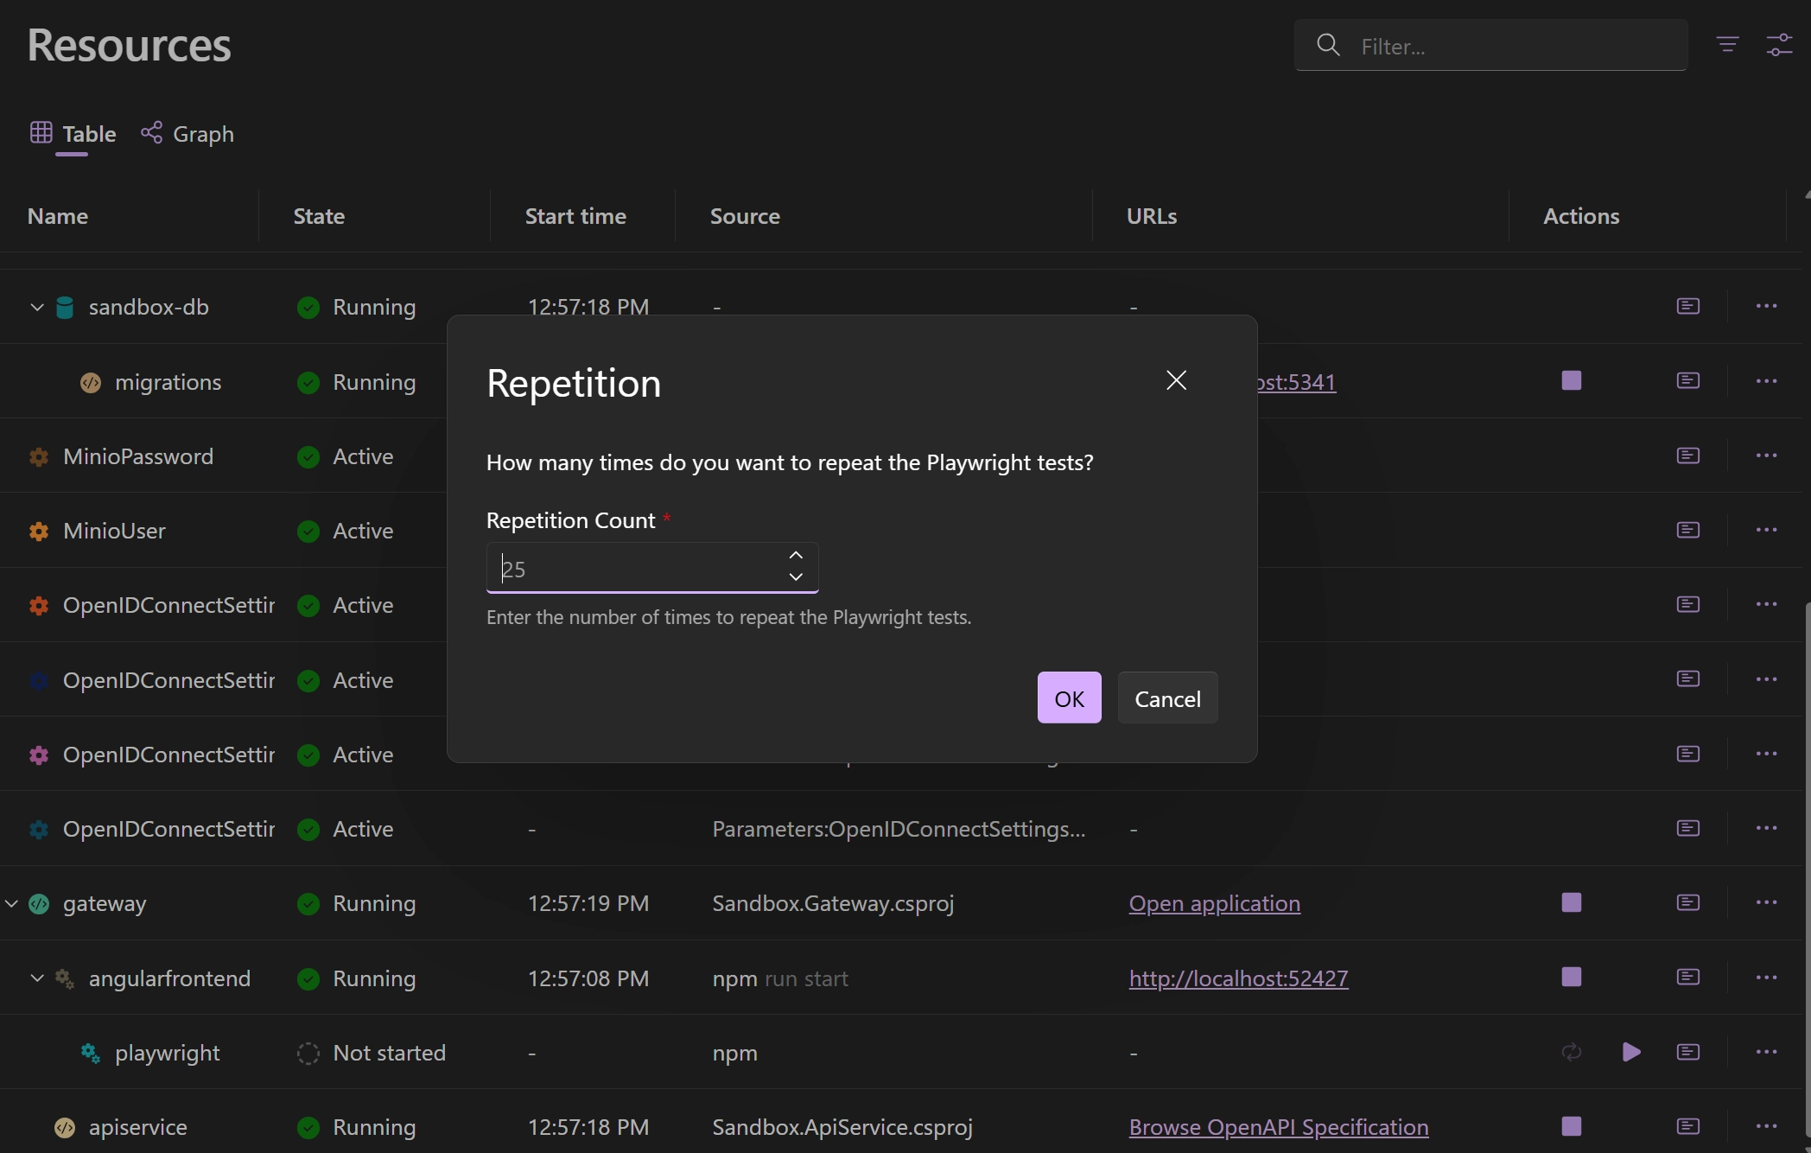1811x1153 pixels.
Task: Increase Repetition Count with up arrow
Action: (x=796, y=556)
